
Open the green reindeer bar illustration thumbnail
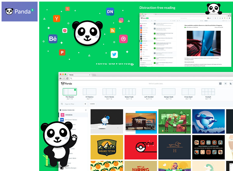[x=175, y=121]
